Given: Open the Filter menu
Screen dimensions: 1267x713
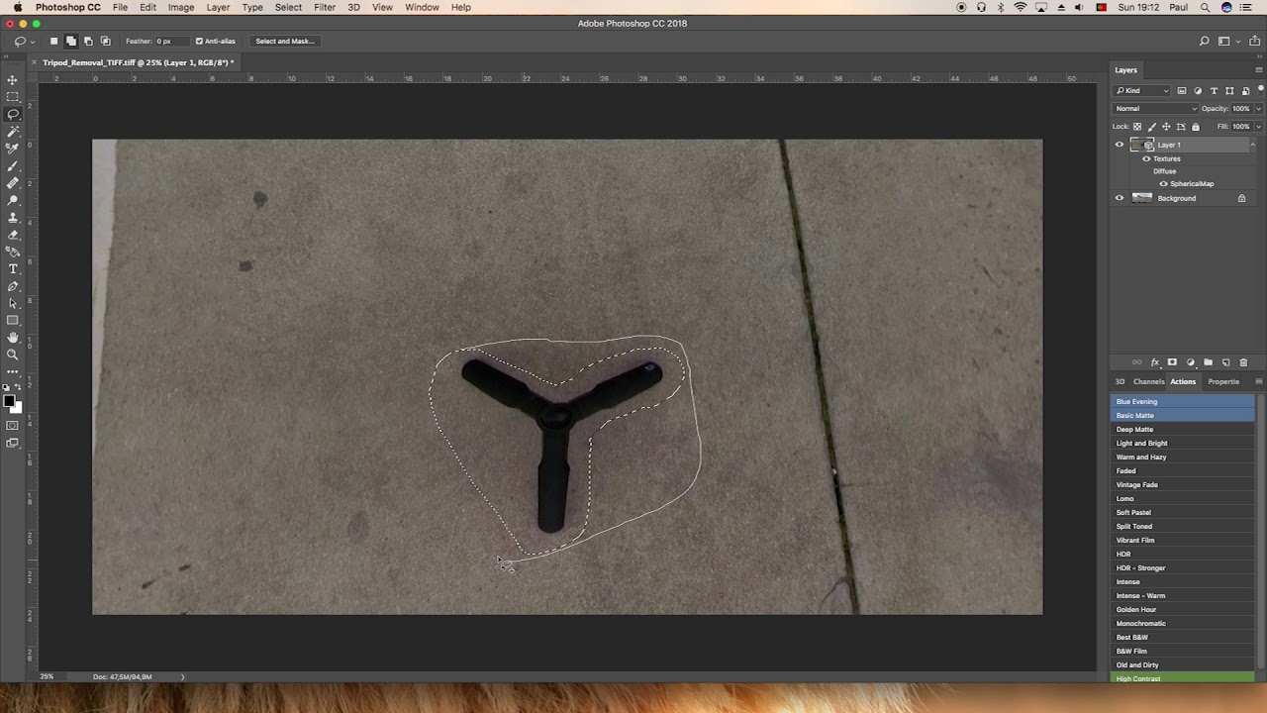Looking at the screenshot, I should 325,7.
